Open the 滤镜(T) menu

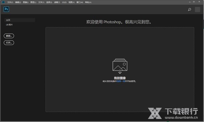point(57,2)
